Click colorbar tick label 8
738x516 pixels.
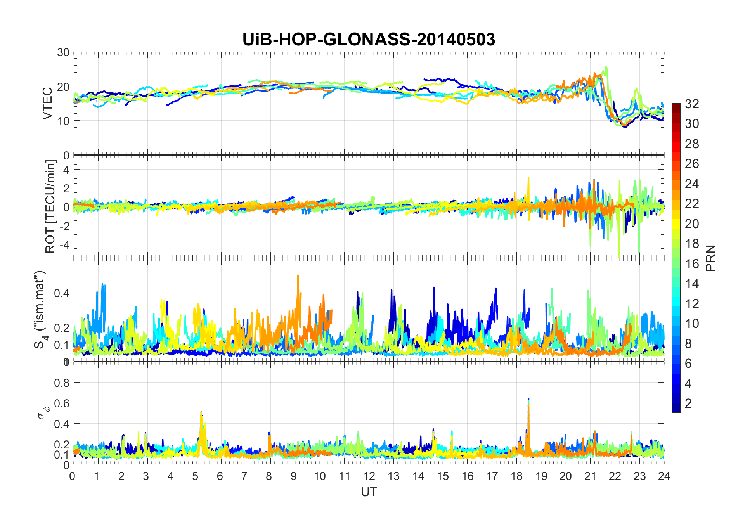coord(688,343)
